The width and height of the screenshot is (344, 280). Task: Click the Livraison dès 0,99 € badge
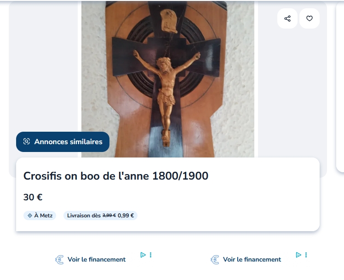click(100, 216)
